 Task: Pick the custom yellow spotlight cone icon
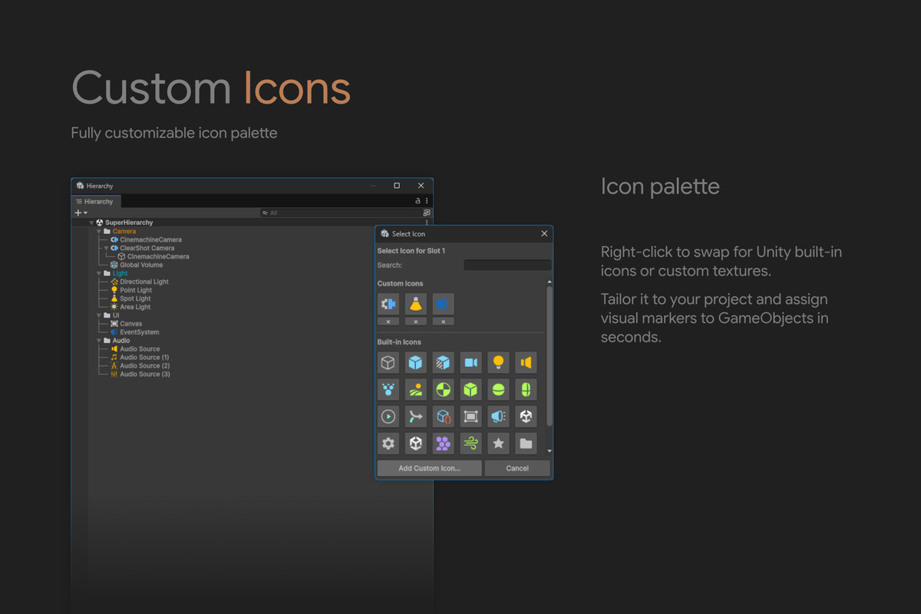tap(416, 304)
